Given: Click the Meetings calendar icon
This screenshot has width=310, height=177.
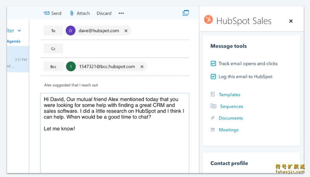Looking at the screenshot, I should point(213,130).
